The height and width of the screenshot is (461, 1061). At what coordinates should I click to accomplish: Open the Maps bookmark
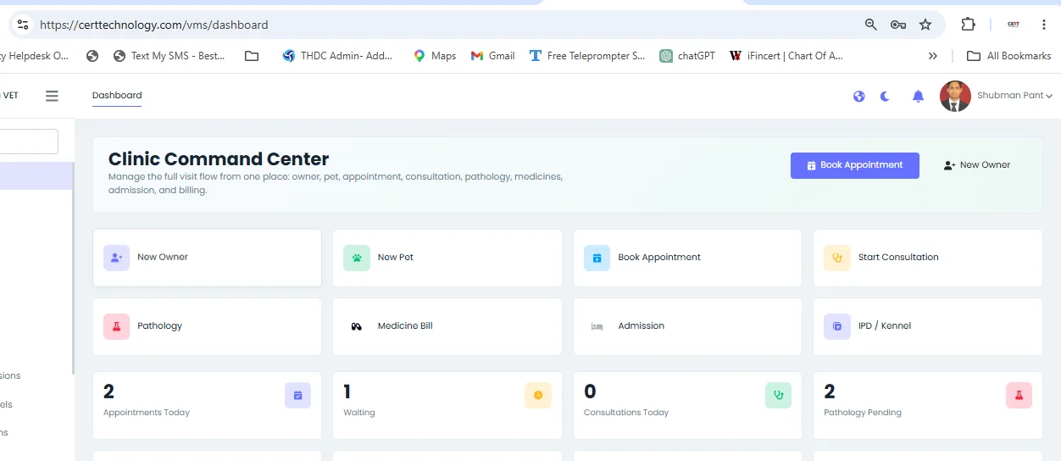click(x=435, y=56)
